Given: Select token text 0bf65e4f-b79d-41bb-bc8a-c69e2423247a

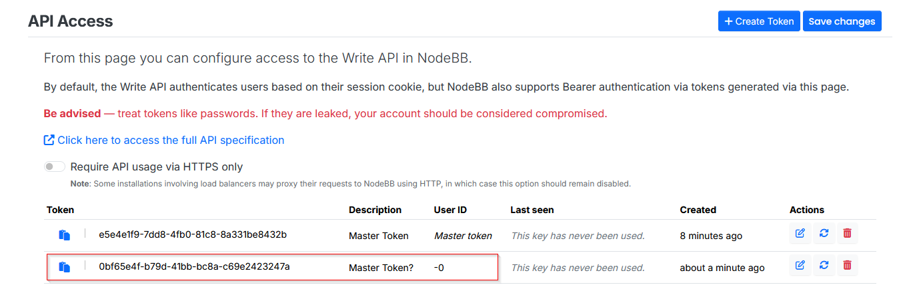Looking at the screenshot, I should pos(194,267).
